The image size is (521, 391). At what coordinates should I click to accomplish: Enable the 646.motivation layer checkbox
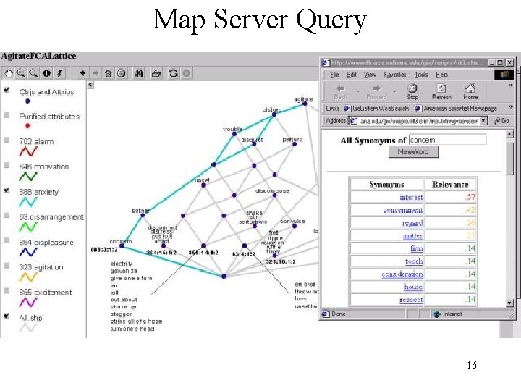click(7, 165)
